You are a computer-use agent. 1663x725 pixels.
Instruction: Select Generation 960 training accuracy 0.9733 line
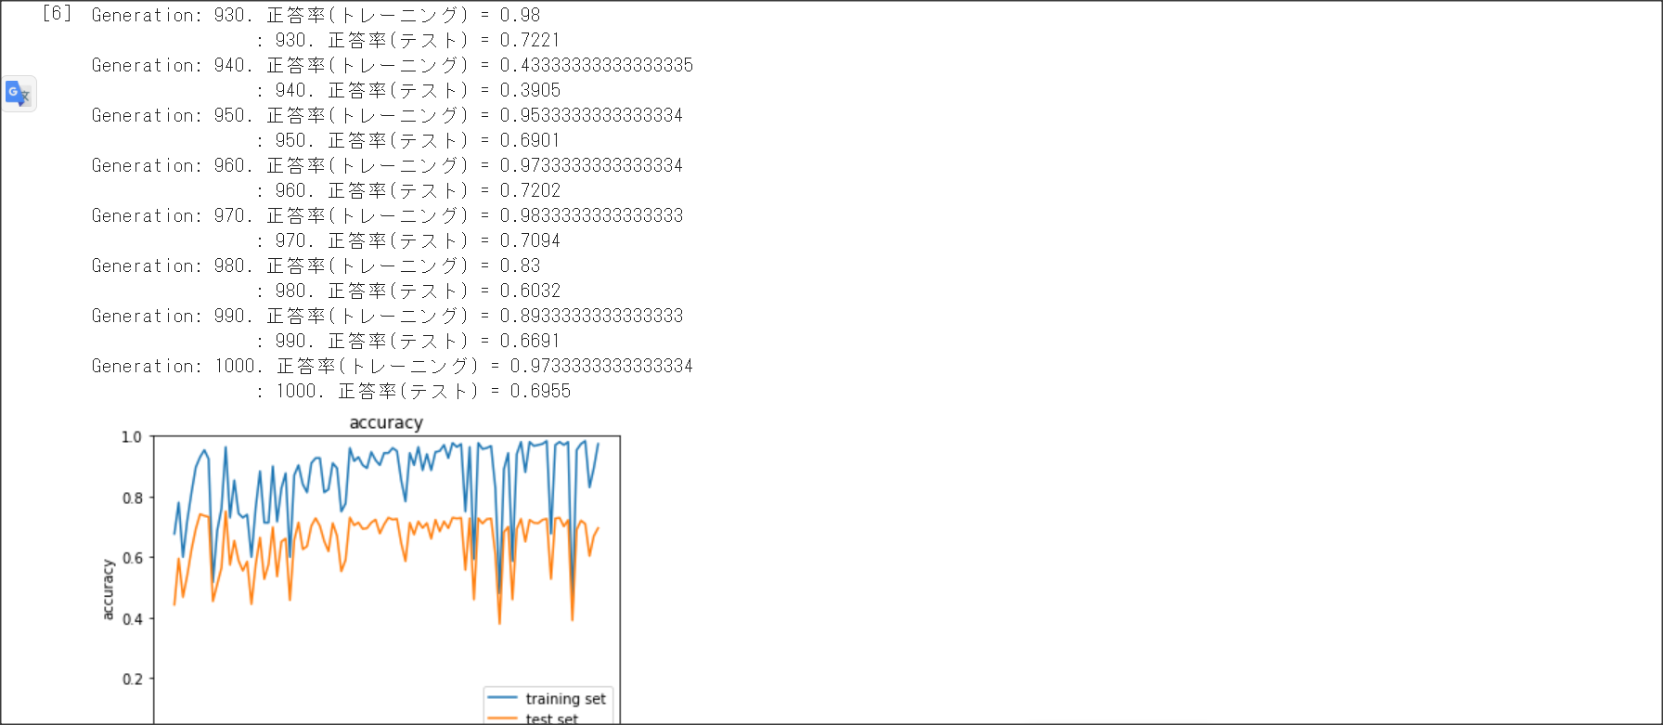pyautogui.click(x=387, y=165)
